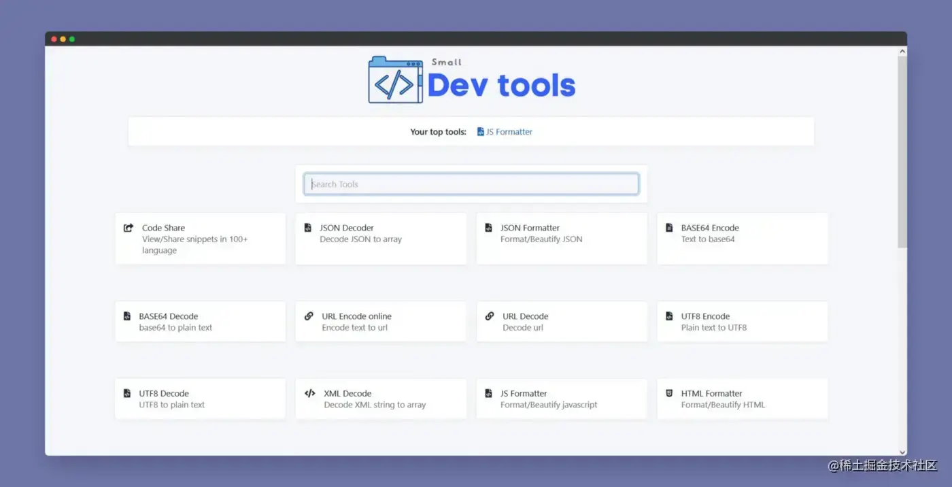
Task: Click 'Text to base64' description
Action: (708, 239)
